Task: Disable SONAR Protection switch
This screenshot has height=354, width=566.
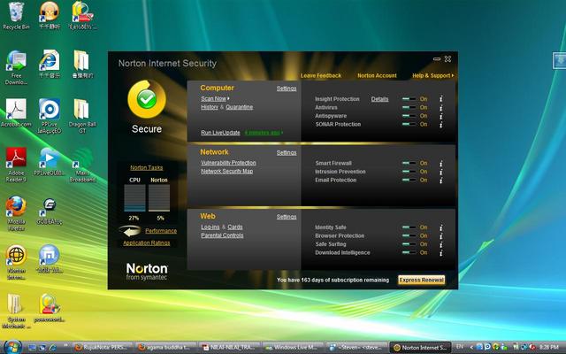Action: pyautogui.click(x=409, y=125)
